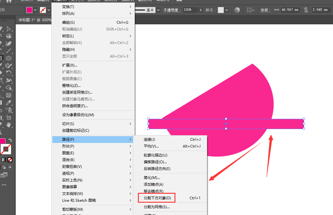Viewport: 333px width, 215px height.
Task: Swap the fill and stroke colors arrow
Action: pyautogui.click(x=10, y=140)
